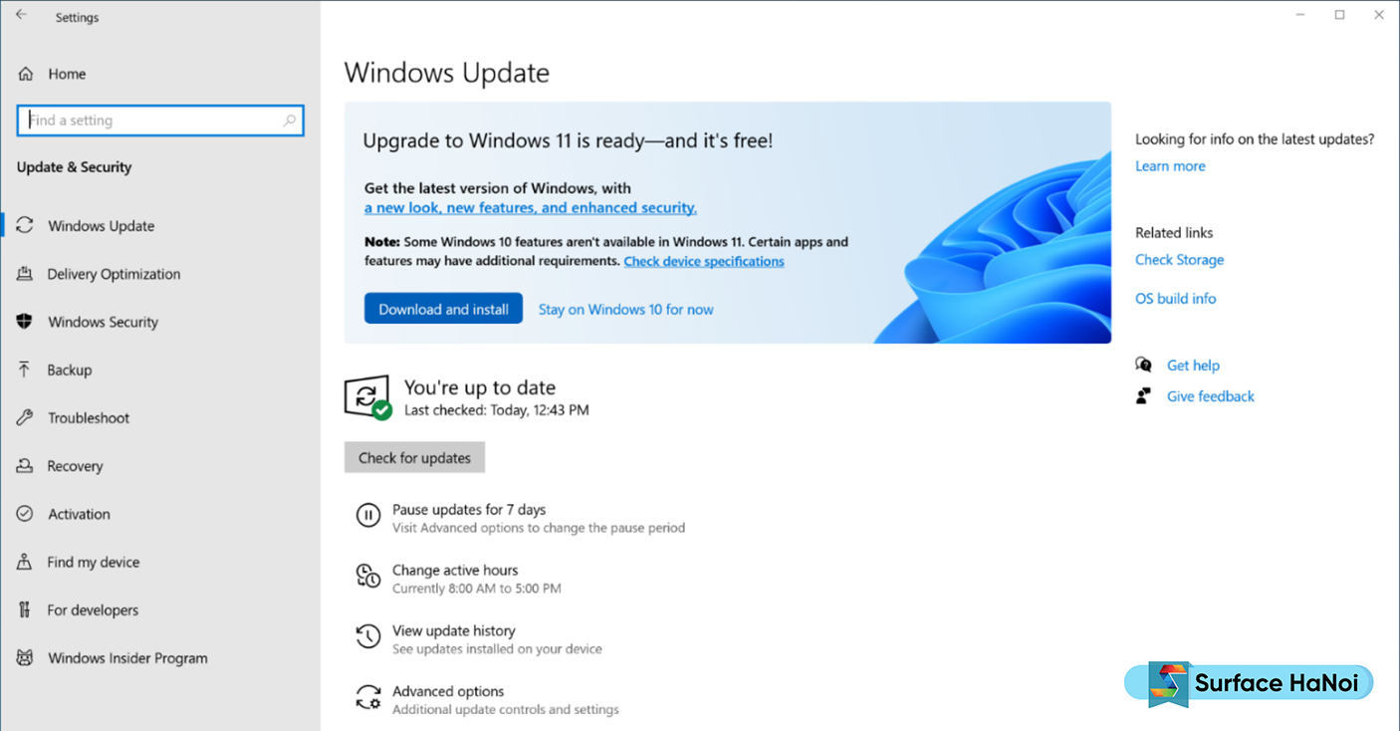Open Check device specifications link
This screenshot has height=731, width=1400.
704,261
